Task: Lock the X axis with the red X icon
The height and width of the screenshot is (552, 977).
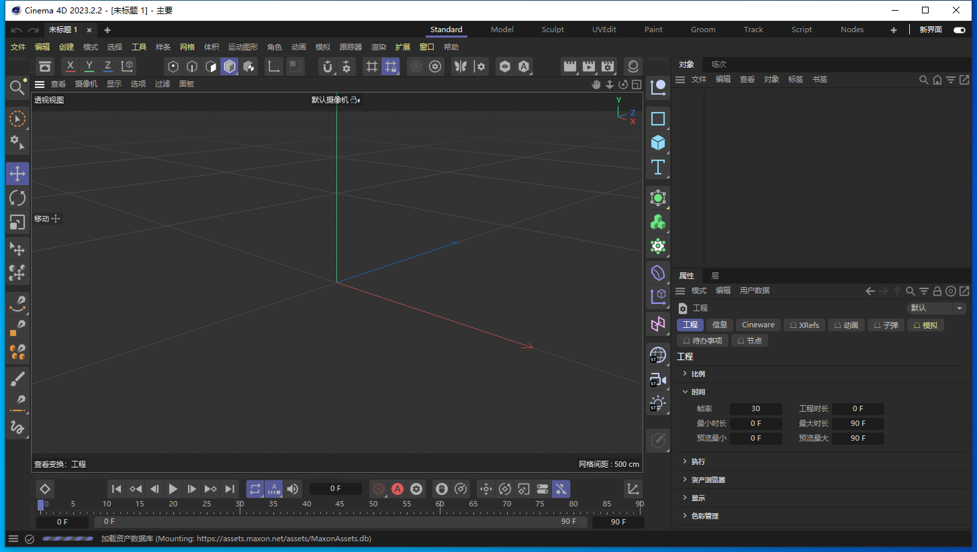Action: point(70,66)
